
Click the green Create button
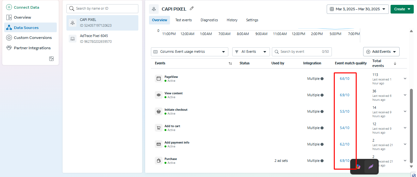[402, 9]
